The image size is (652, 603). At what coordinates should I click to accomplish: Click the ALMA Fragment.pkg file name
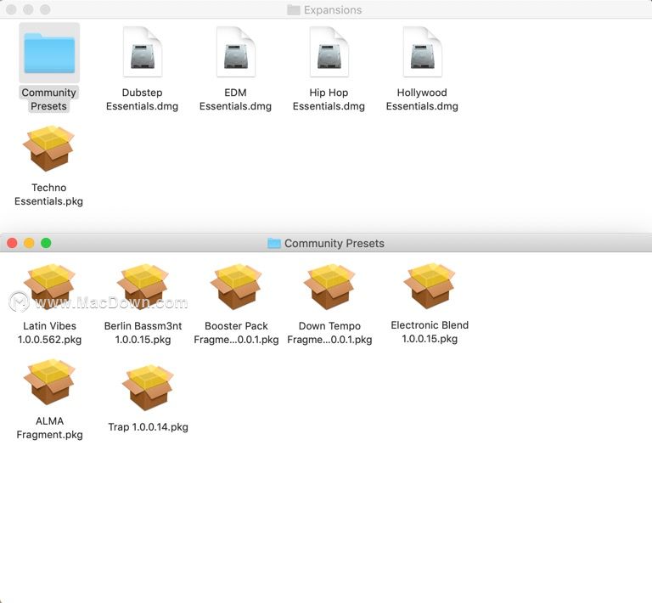49,427
